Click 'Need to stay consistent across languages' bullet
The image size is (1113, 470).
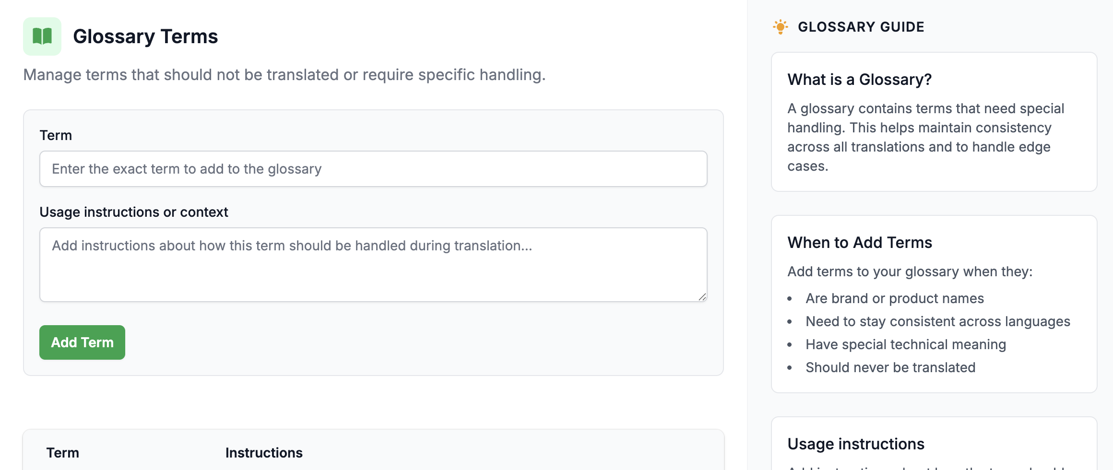point(937,321)
